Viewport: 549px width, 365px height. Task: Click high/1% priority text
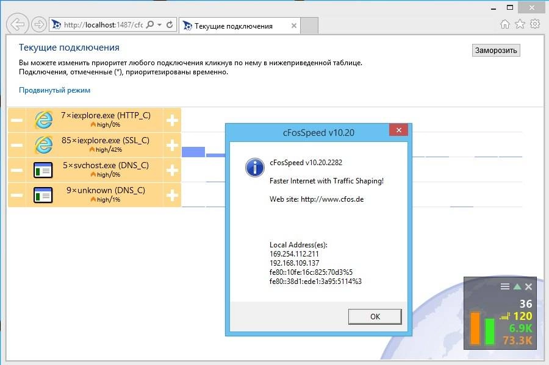coord(109,200)
